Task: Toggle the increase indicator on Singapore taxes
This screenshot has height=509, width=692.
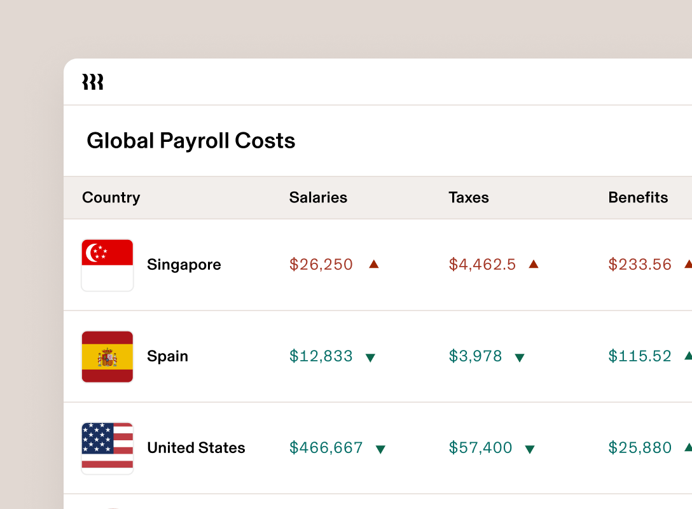Action: pos(534,264)
